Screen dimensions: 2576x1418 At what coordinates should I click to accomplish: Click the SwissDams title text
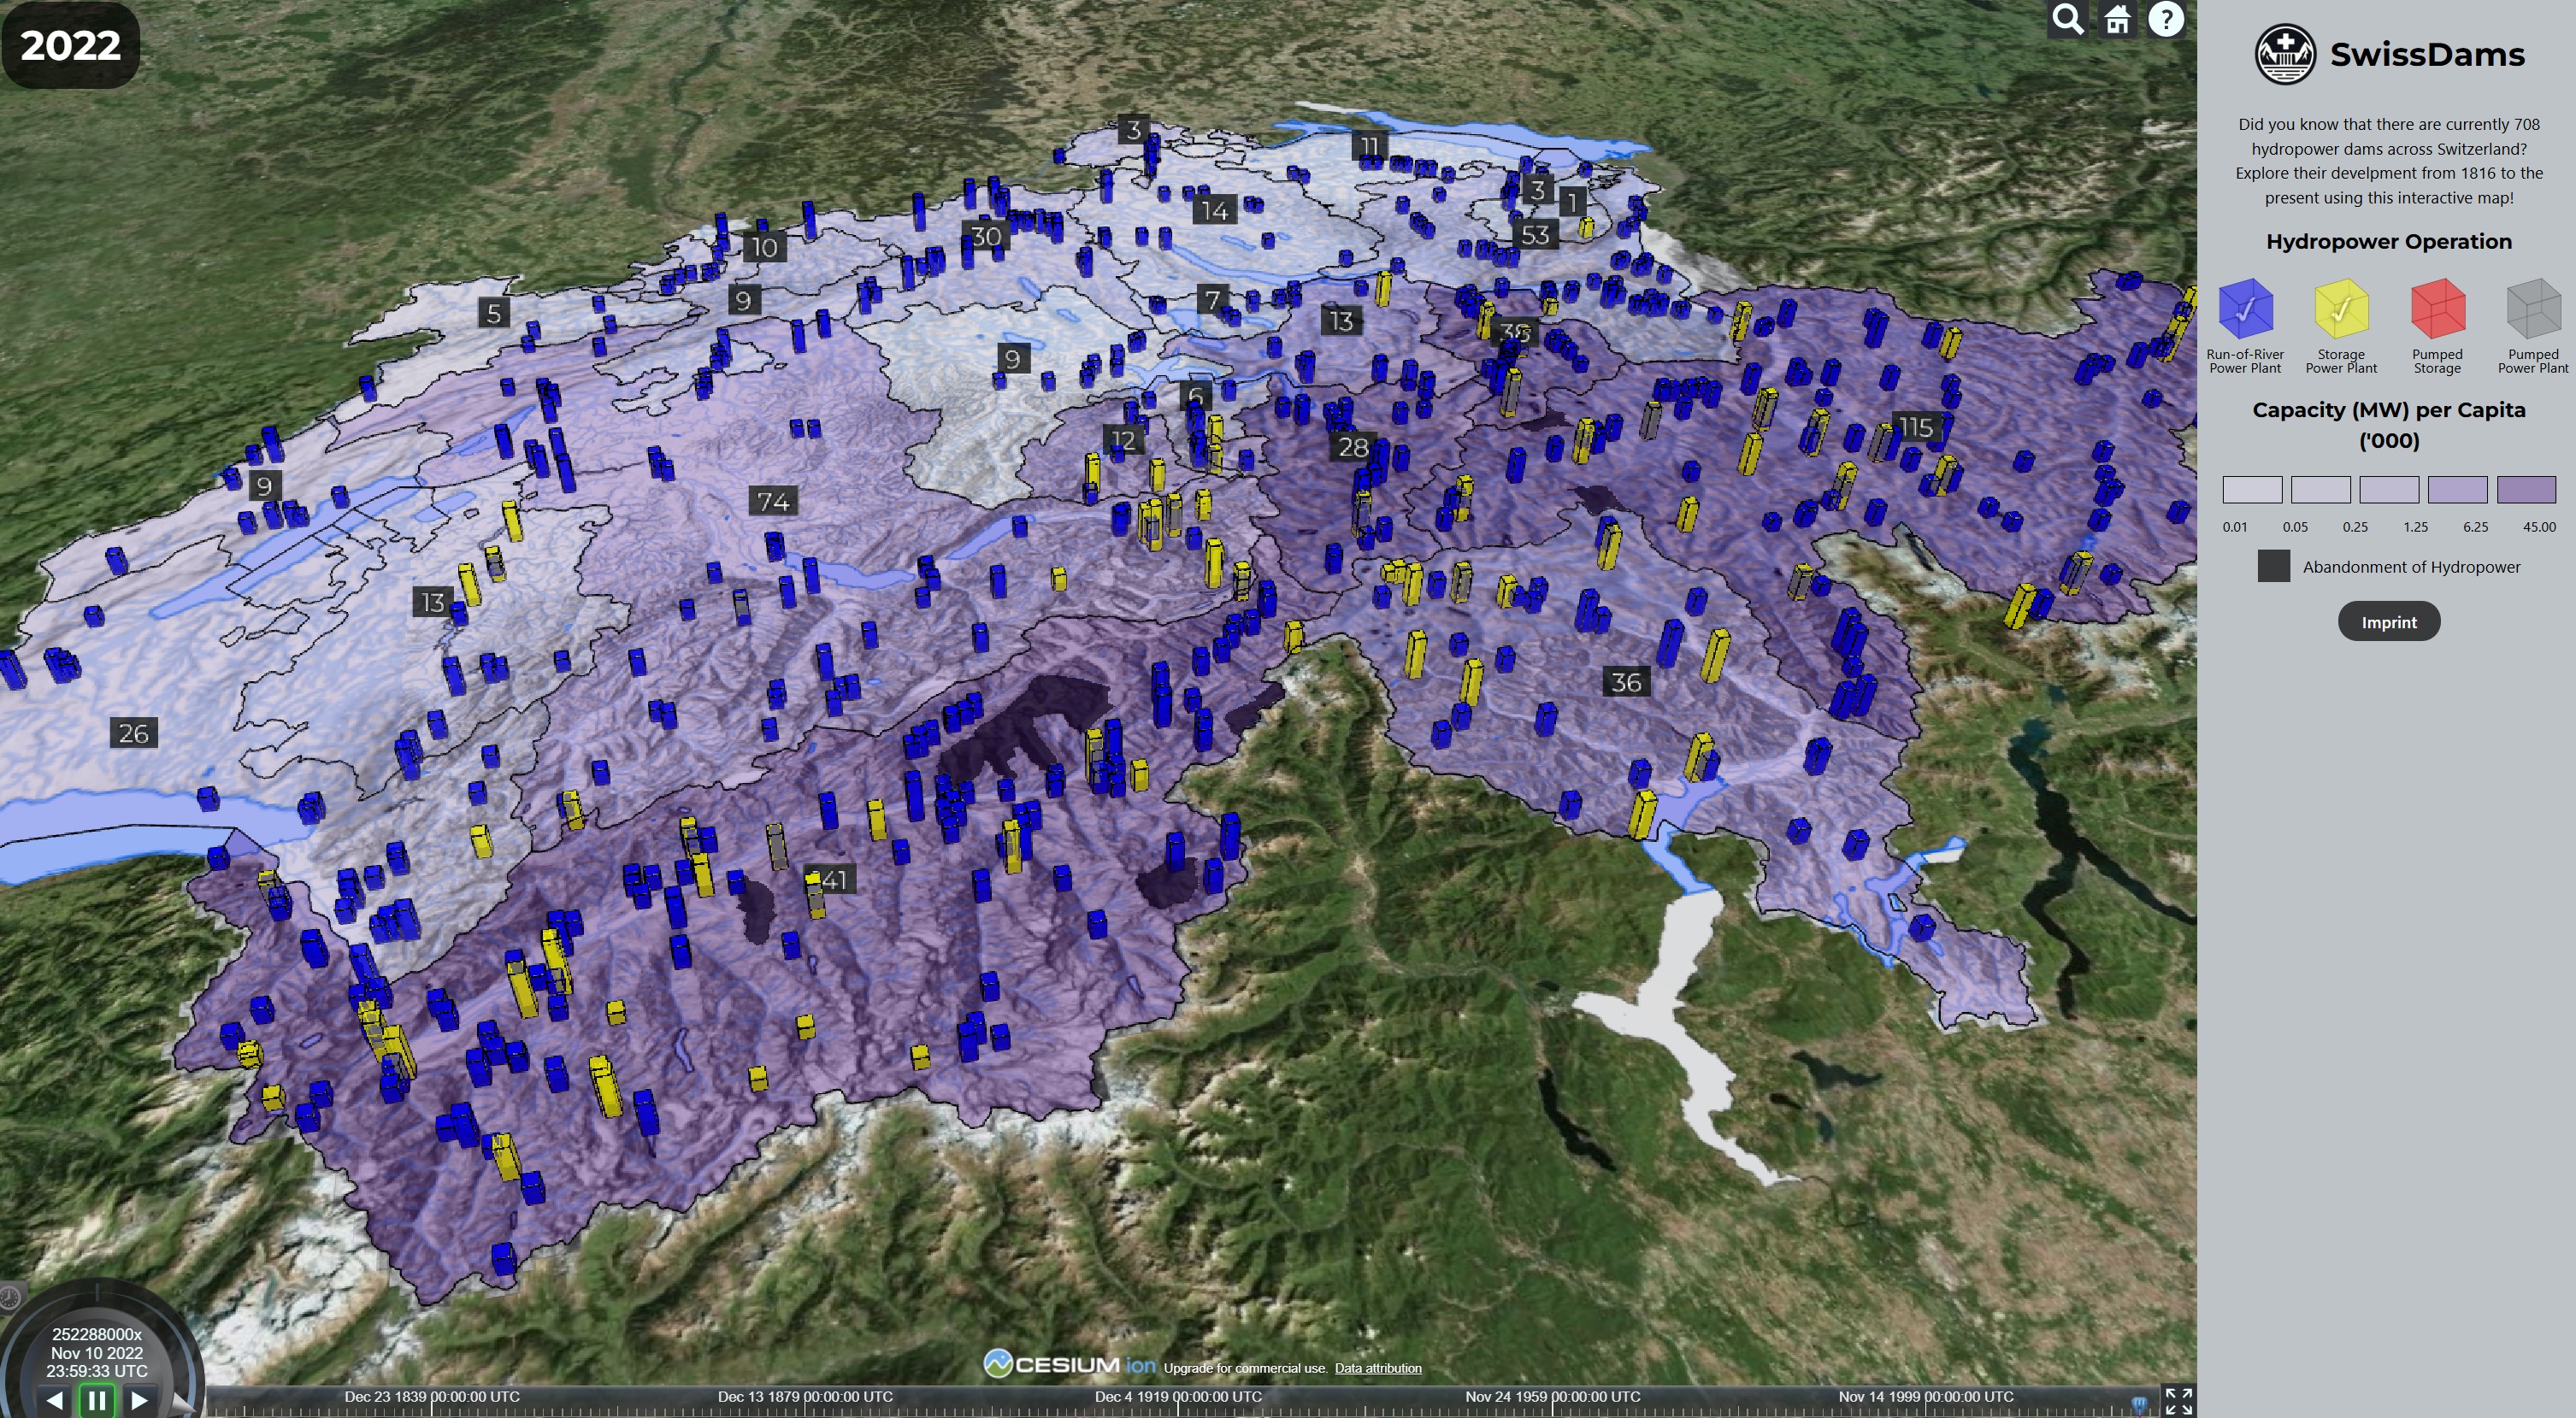(x=2427, y=54)
